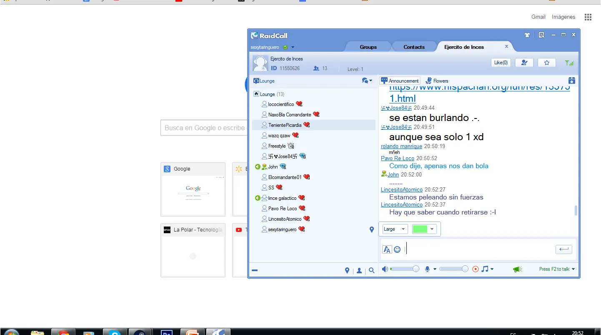Click the Freestyle crown badge
Image resolution: width=601 pixels, height=335 pixels.
(291, 146)
